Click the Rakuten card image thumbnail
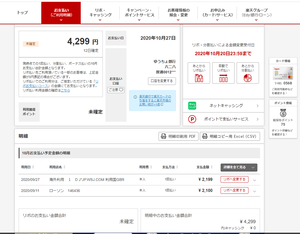Image resolution: width=300 pixels, height=234 pixels. coord(283,73)
